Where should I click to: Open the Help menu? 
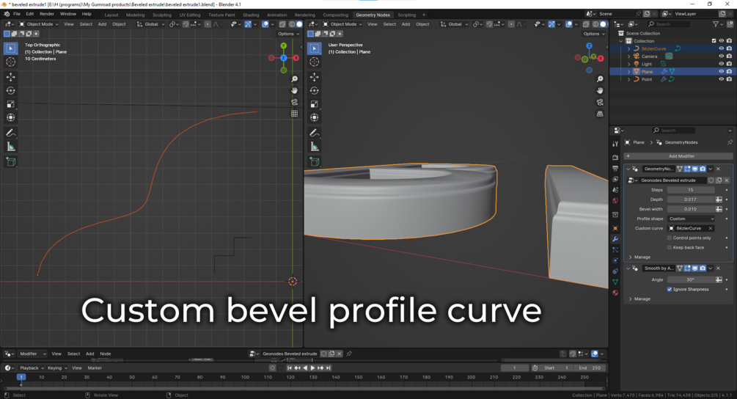[87, 14]
